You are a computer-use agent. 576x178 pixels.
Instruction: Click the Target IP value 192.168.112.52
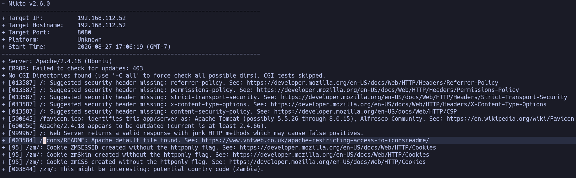[x=102, y=18]
